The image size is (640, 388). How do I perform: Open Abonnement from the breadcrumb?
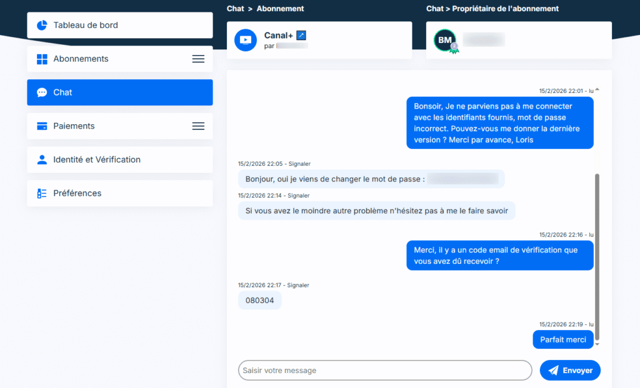click(x=279, y=8)
